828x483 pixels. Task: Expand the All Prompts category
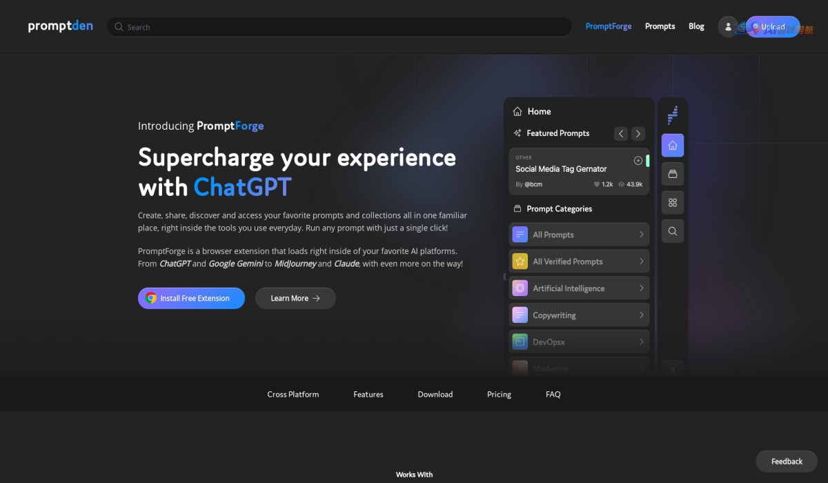[641, 235]
